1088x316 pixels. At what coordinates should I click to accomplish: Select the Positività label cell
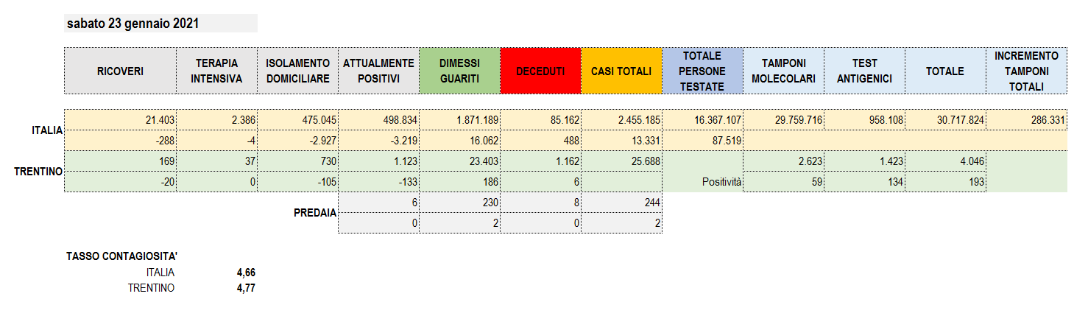click(702, 182)
